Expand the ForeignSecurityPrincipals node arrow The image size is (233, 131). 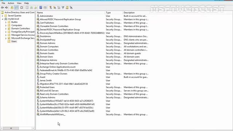click(x=6, y=32)
